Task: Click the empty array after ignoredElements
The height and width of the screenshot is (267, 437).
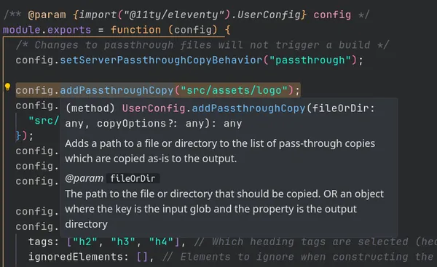Action: tap(141, 256)
